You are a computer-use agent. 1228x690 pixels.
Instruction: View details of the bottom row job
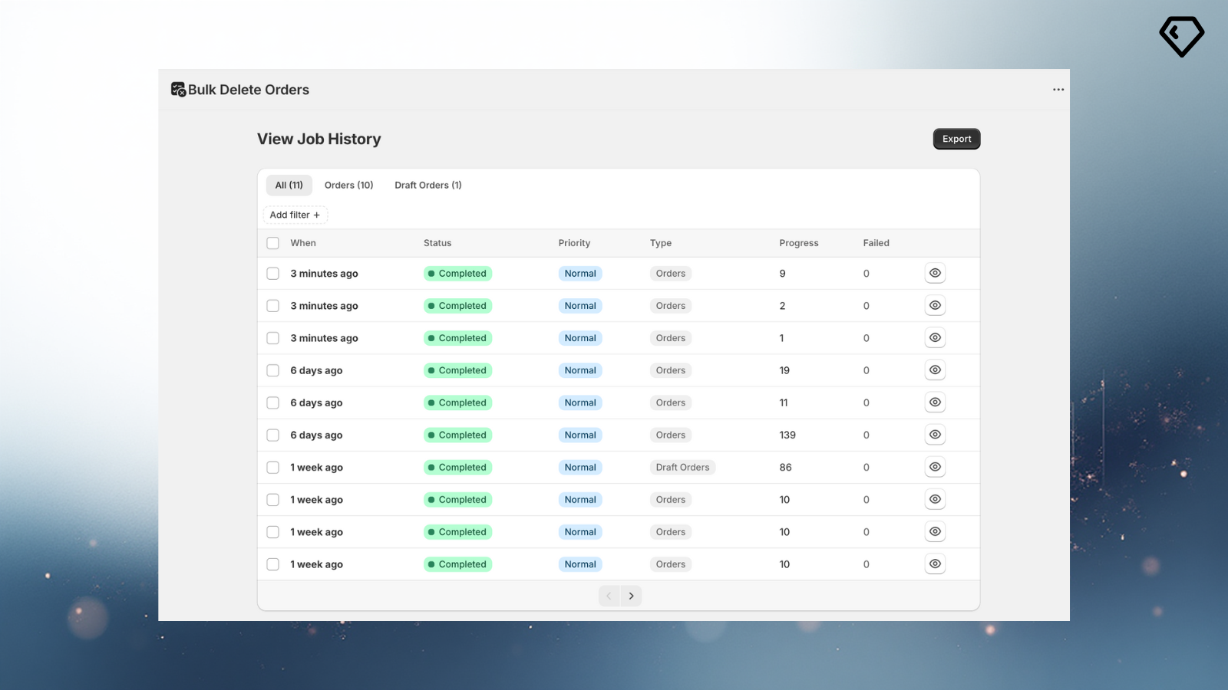pyautogui.click(x=935, y=564)
